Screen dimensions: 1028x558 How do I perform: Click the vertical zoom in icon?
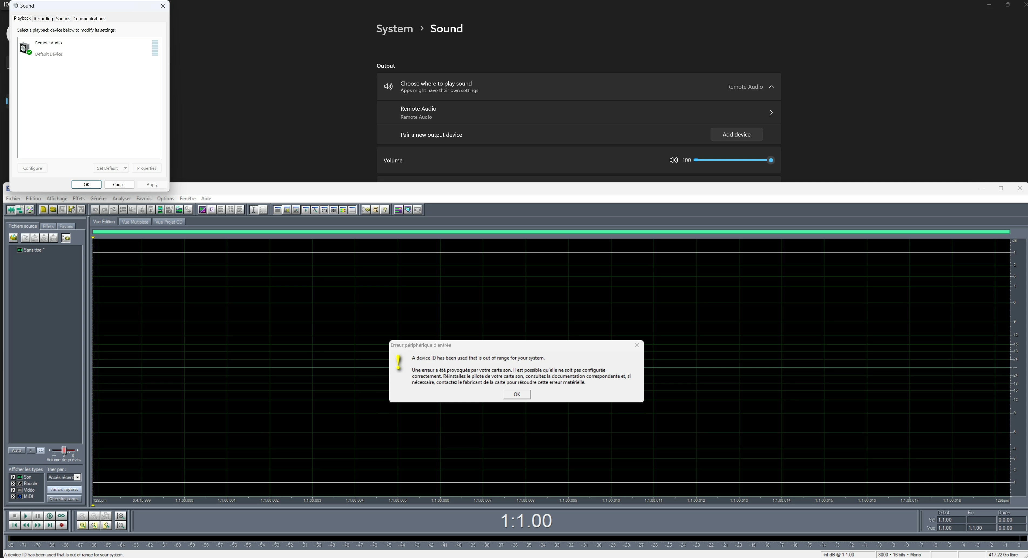tap(121, 516)
